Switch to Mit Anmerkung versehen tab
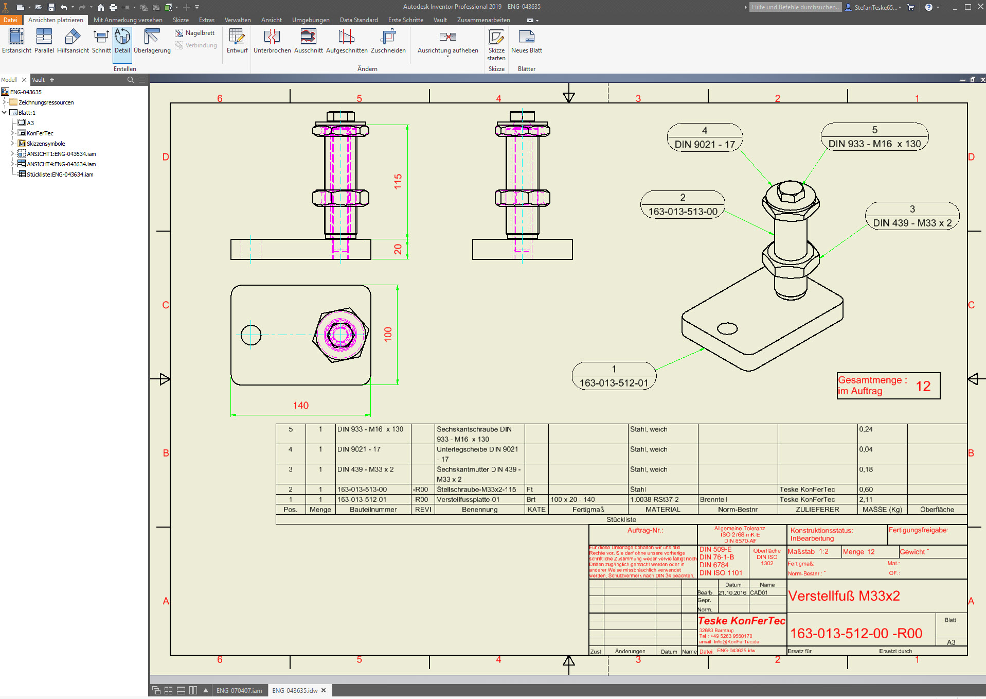The height and width of the screenshot is (699, 986). point(128,20)
